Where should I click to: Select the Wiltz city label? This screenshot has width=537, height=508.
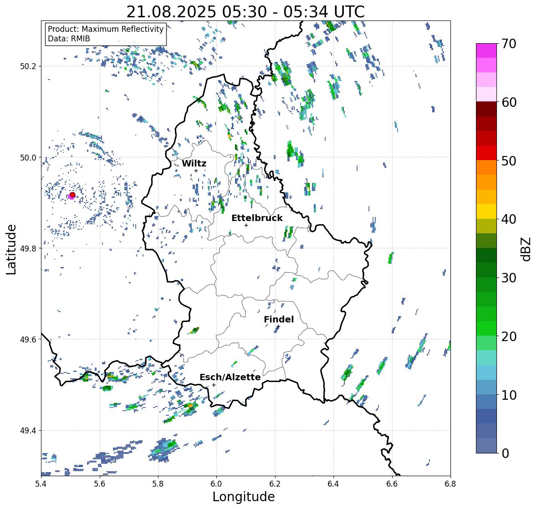(194, 163)
